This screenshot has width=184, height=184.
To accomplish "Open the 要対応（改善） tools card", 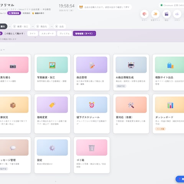I will click(131, 114).
